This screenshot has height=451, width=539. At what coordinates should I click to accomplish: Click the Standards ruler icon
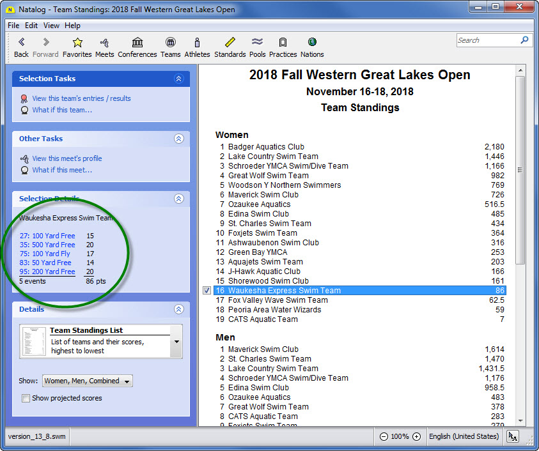click(230, 43)
